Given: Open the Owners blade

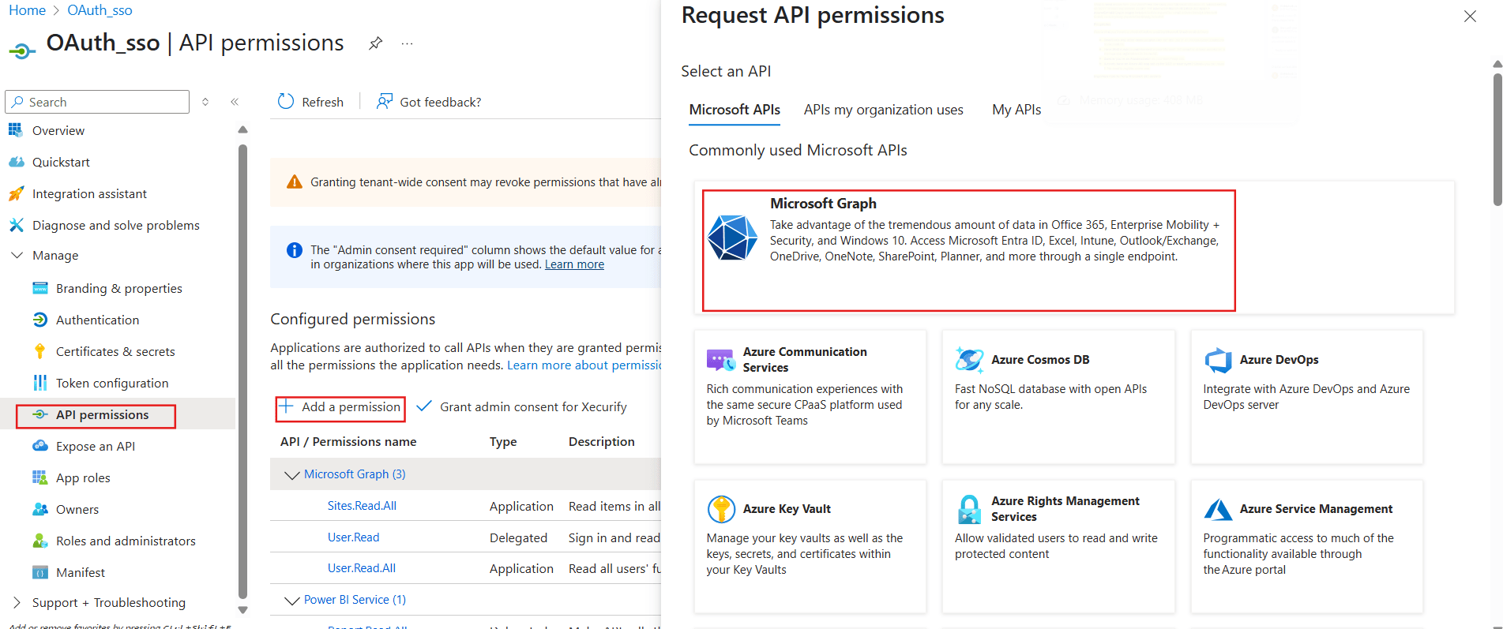Looking at the screenshot, I should [x=77, y=509].
